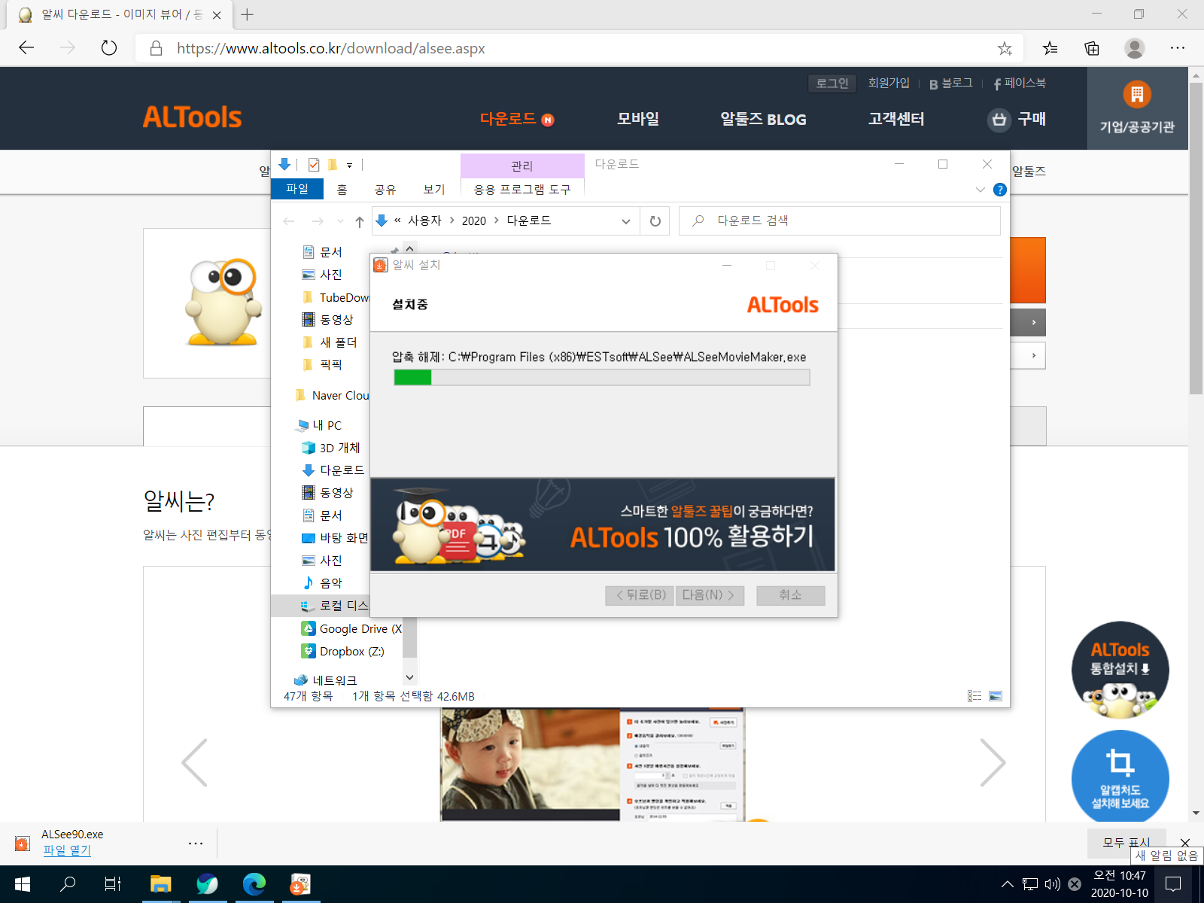Switch to Microsoft Edge taskbar icon
This screenshot has width=1204, height=903.
pos(254,884)
